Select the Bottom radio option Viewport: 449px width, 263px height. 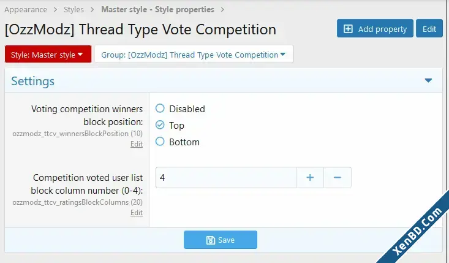coord(160,142)
